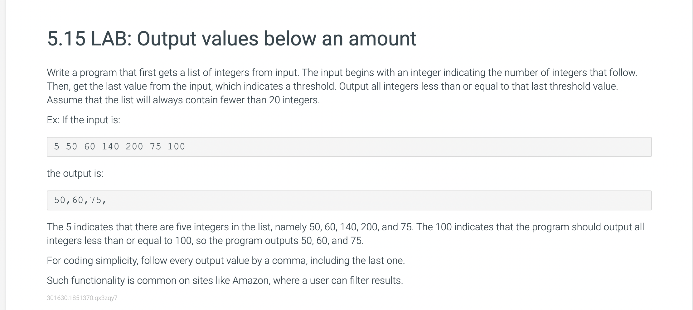This screenshot has width=693, height=310.
Task: Click the number 100 in the example input
Action: (176, 147)
